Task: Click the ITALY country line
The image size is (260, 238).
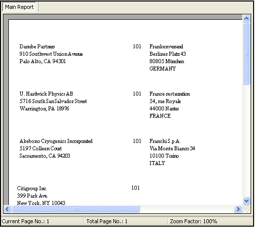Action: 157,163
